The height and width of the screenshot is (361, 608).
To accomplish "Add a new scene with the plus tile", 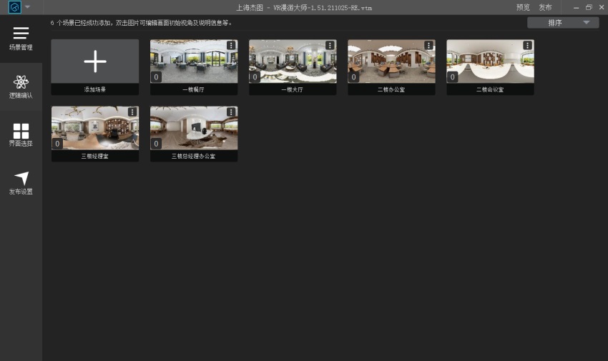I will coord(95,61).
